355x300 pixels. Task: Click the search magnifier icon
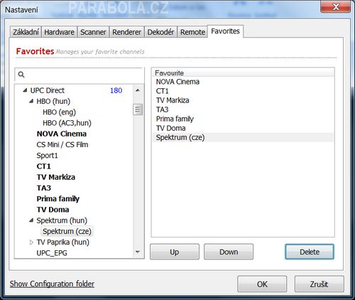click(x=21, y=75)
